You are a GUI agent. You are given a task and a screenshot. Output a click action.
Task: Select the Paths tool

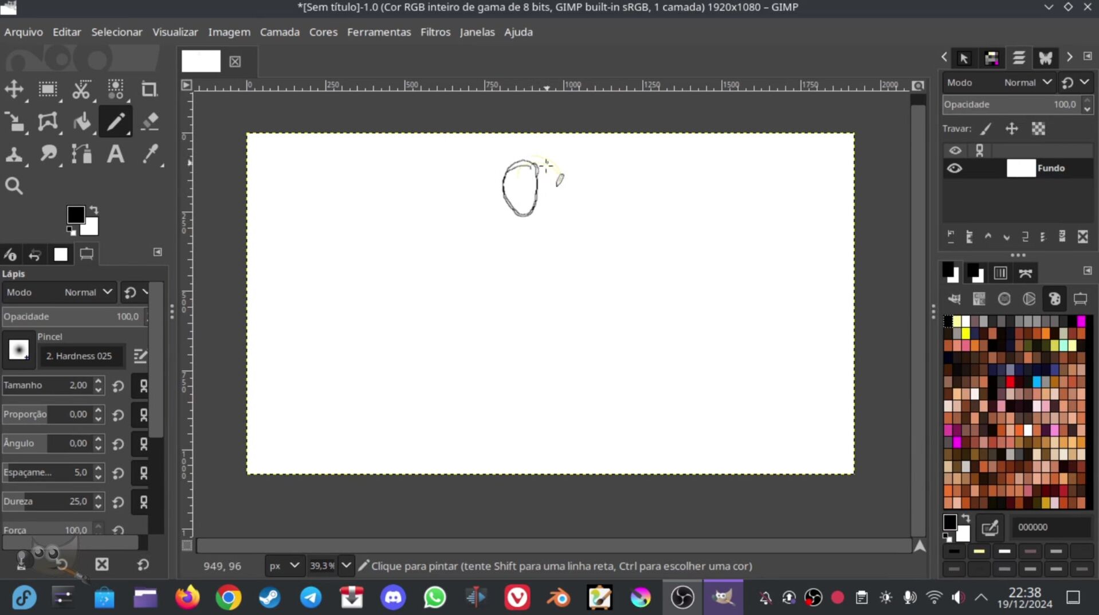(81, 154)
